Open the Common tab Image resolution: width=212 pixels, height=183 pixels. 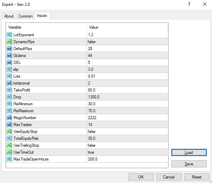[x=26, y=16]
